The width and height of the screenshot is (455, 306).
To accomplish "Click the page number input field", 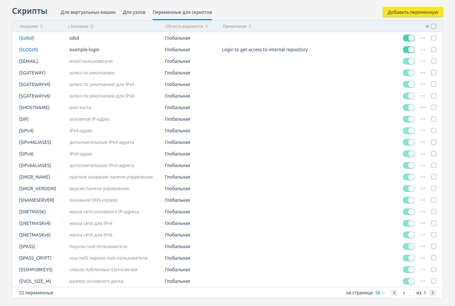I will [407, 293].
